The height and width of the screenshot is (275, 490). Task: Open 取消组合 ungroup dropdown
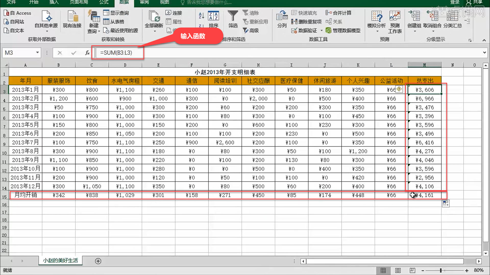(432, 22)
